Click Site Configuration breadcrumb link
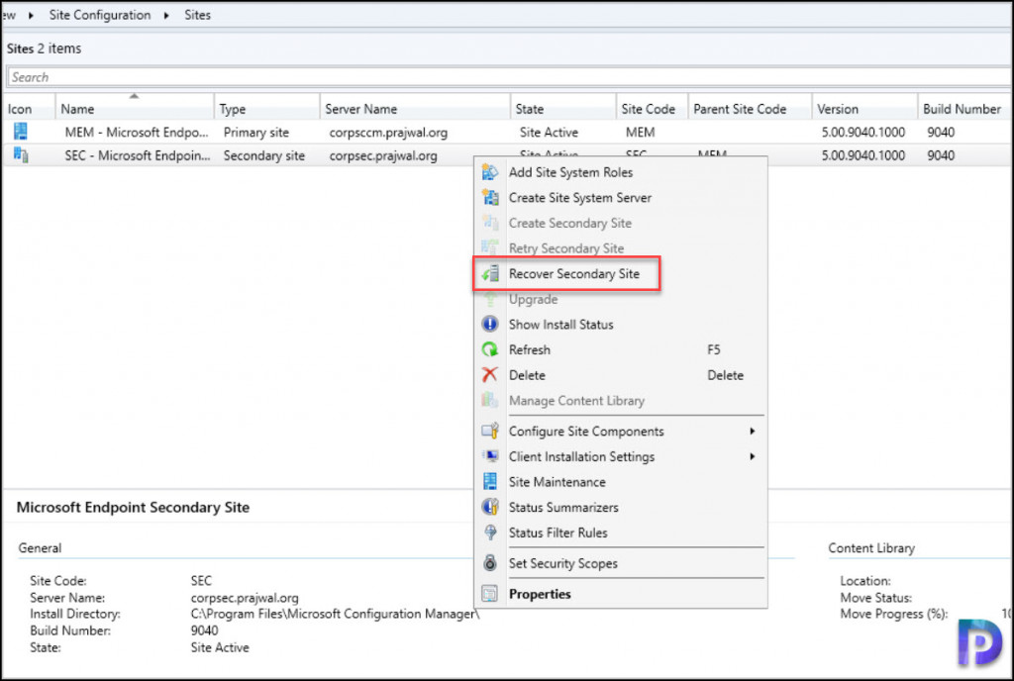The width and height of the screenshot is (1014, 681). click(x=100, y=15)
